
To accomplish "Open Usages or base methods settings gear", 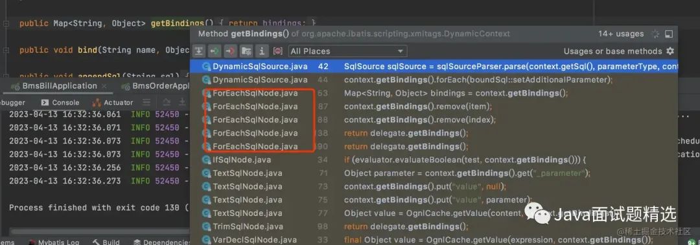I will coord(670,51).
